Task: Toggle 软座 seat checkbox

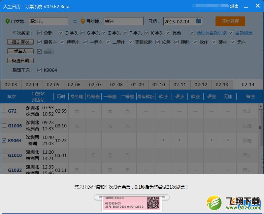Action: point(195,42)
